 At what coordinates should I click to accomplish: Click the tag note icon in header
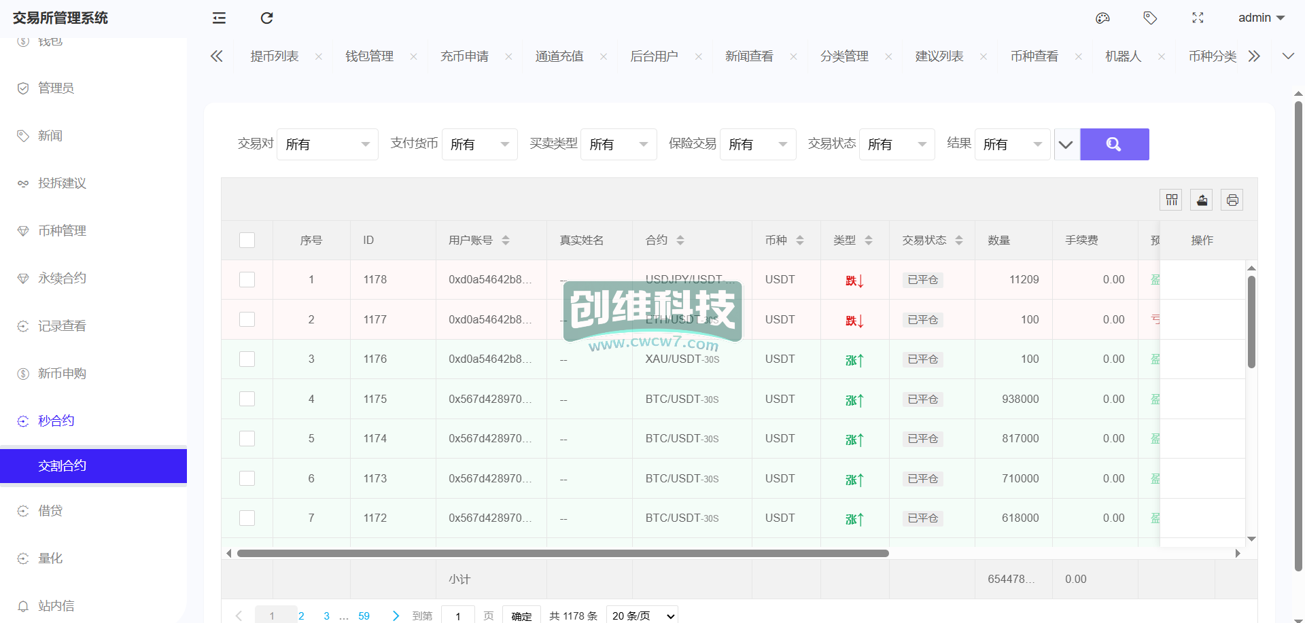[x=1150, y=18]
